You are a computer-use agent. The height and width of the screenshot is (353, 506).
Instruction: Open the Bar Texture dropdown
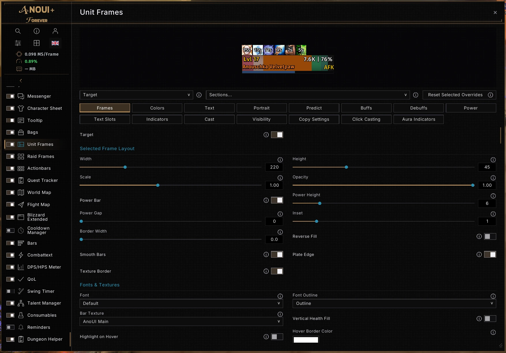(181, 322)
